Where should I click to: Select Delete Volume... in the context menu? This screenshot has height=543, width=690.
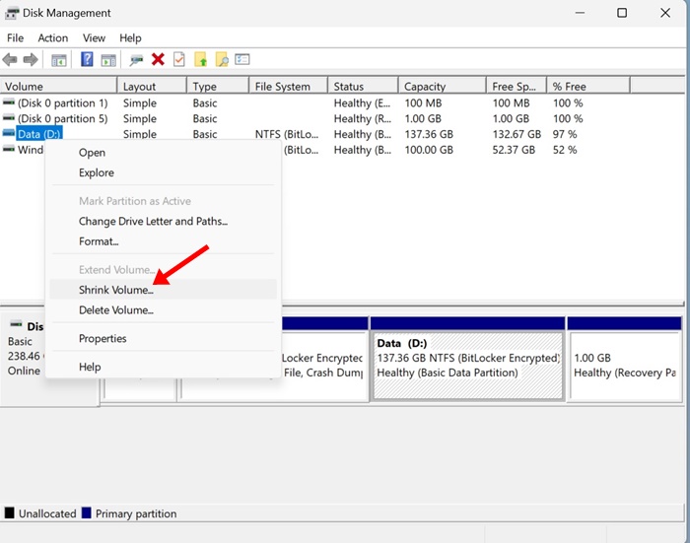tap(164, 310)
